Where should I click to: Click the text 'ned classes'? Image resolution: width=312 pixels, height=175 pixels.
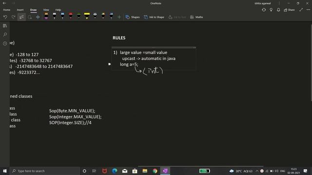click(21, 96)
